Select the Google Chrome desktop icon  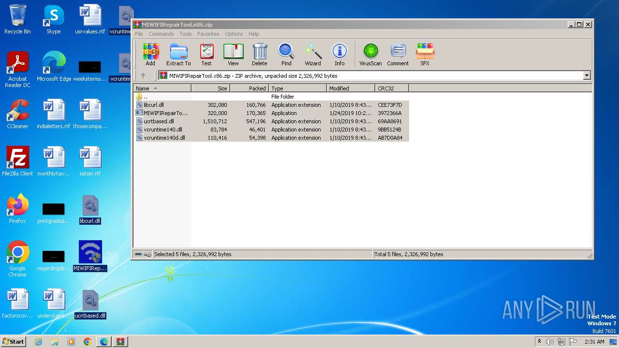click(x=17, y=260)
